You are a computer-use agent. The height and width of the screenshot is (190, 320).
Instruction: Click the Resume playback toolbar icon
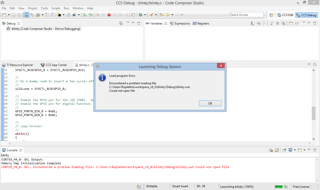coord(97,15)
